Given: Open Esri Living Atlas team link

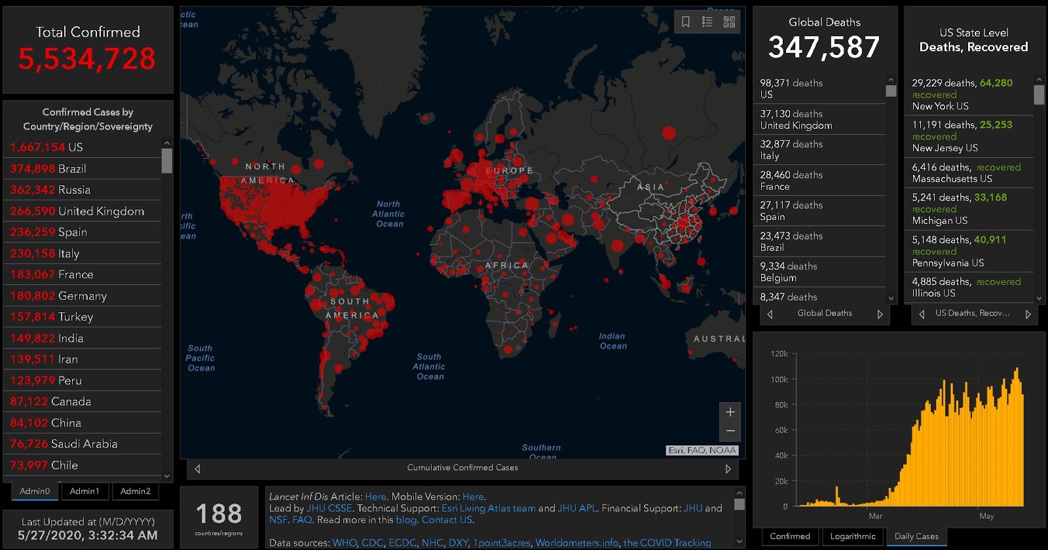Looking at the screenshot, I should click(x=489, y=508).
